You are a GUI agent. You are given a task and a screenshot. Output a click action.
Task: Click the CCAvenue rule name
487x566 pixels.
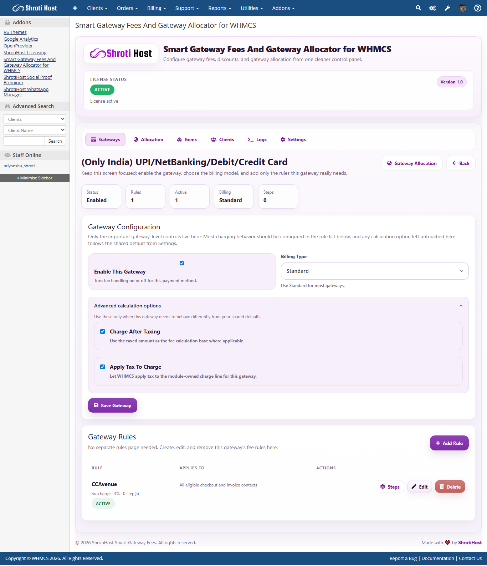click(x=104, y=484)
